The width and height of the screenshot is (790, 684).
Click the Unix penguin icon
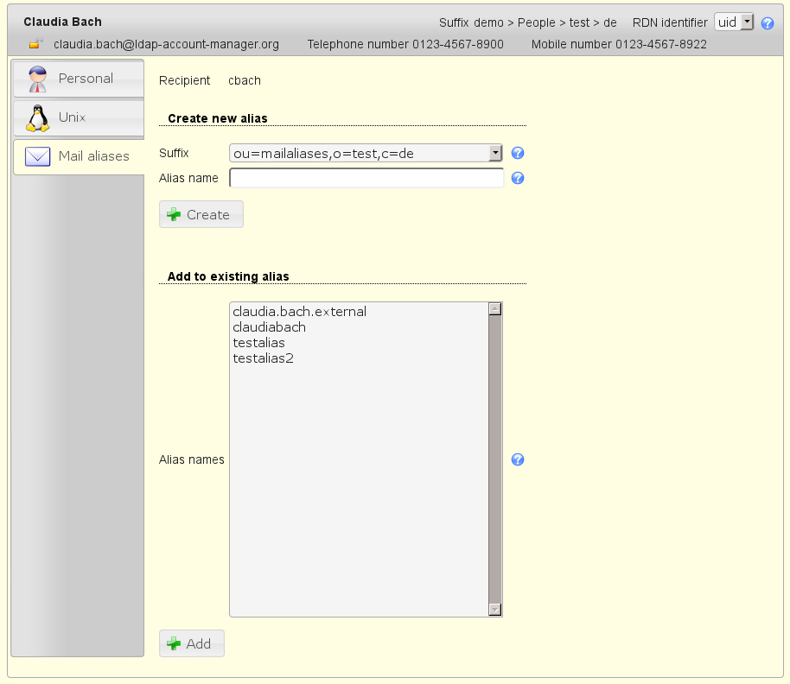37,117
